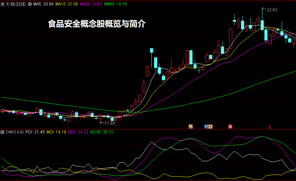Click the MA10: 21.00 value
This screenshot has width=296, height=181.
click(x=67, y=4)
